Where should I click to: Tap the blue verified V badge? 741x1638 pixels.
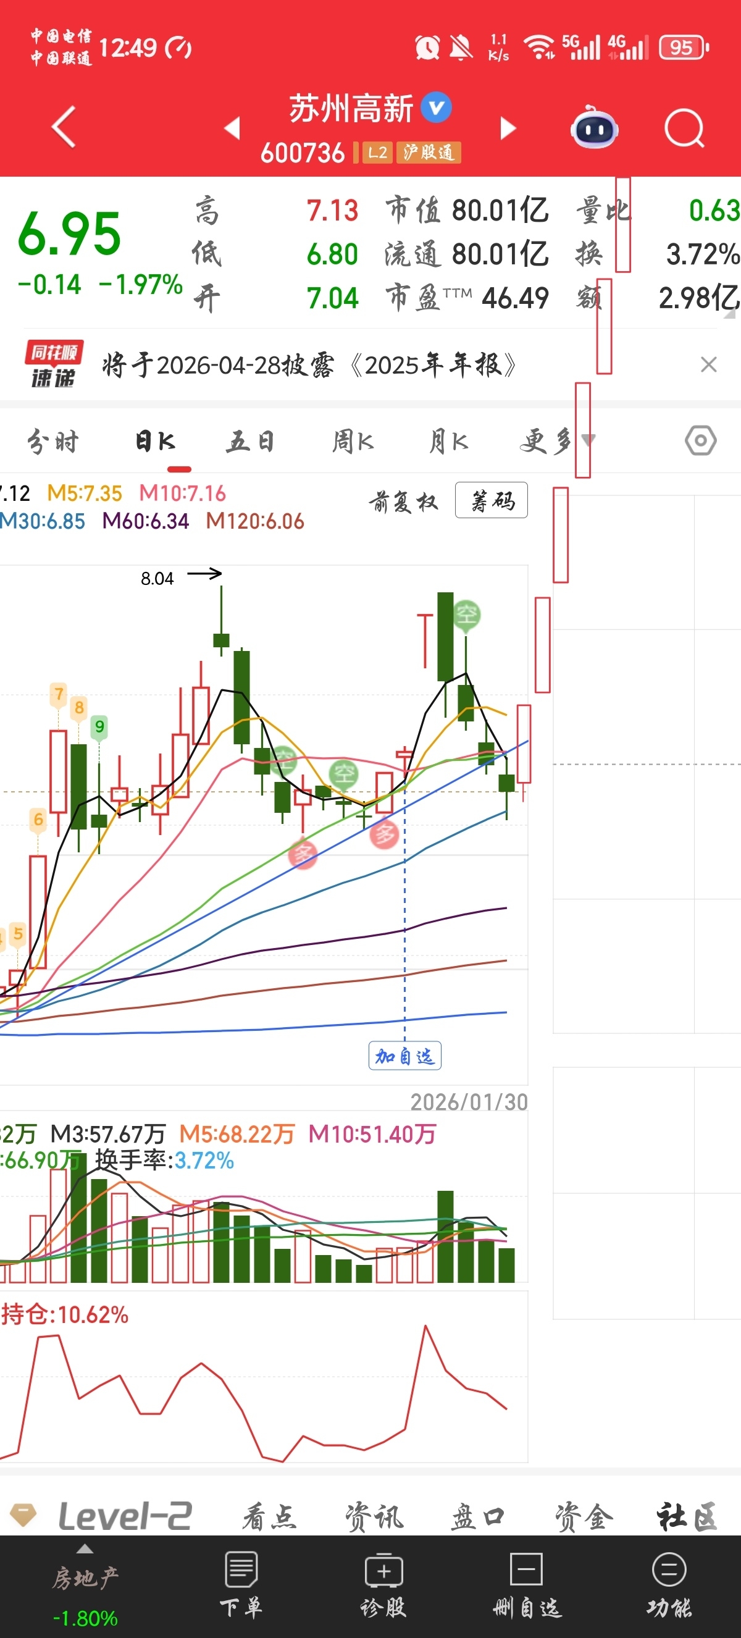437,107
